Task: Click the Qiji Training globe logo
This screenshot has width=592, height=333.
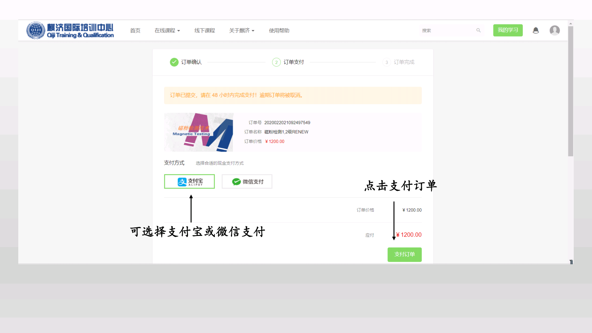Action: [x=35, y=30]
